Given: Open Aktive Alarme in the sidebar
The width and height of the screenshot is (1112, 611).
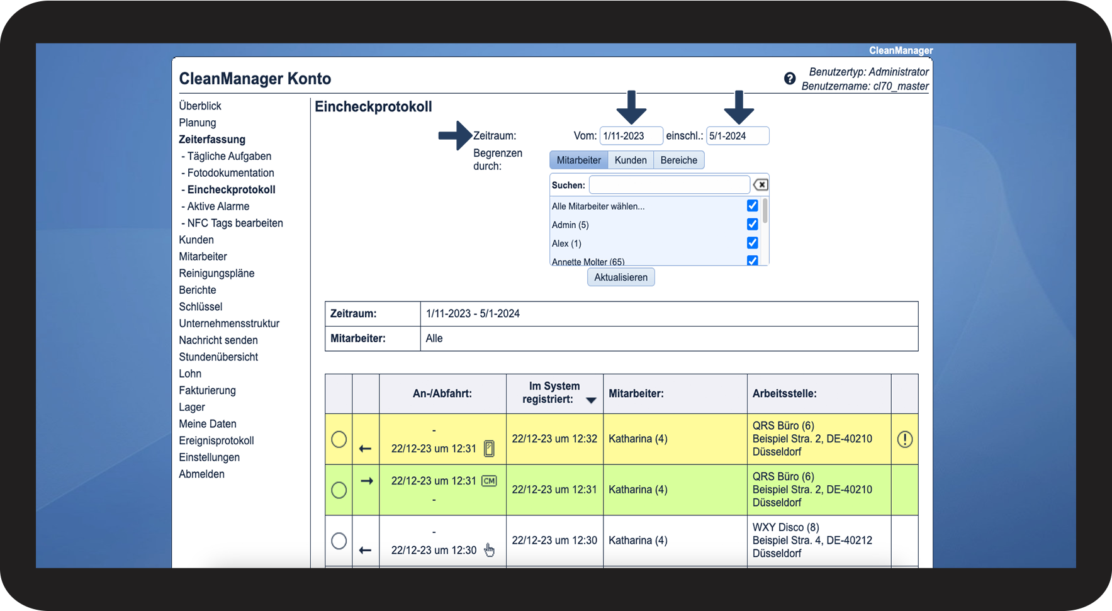Looking at the screenshot, I should point(218,206).
